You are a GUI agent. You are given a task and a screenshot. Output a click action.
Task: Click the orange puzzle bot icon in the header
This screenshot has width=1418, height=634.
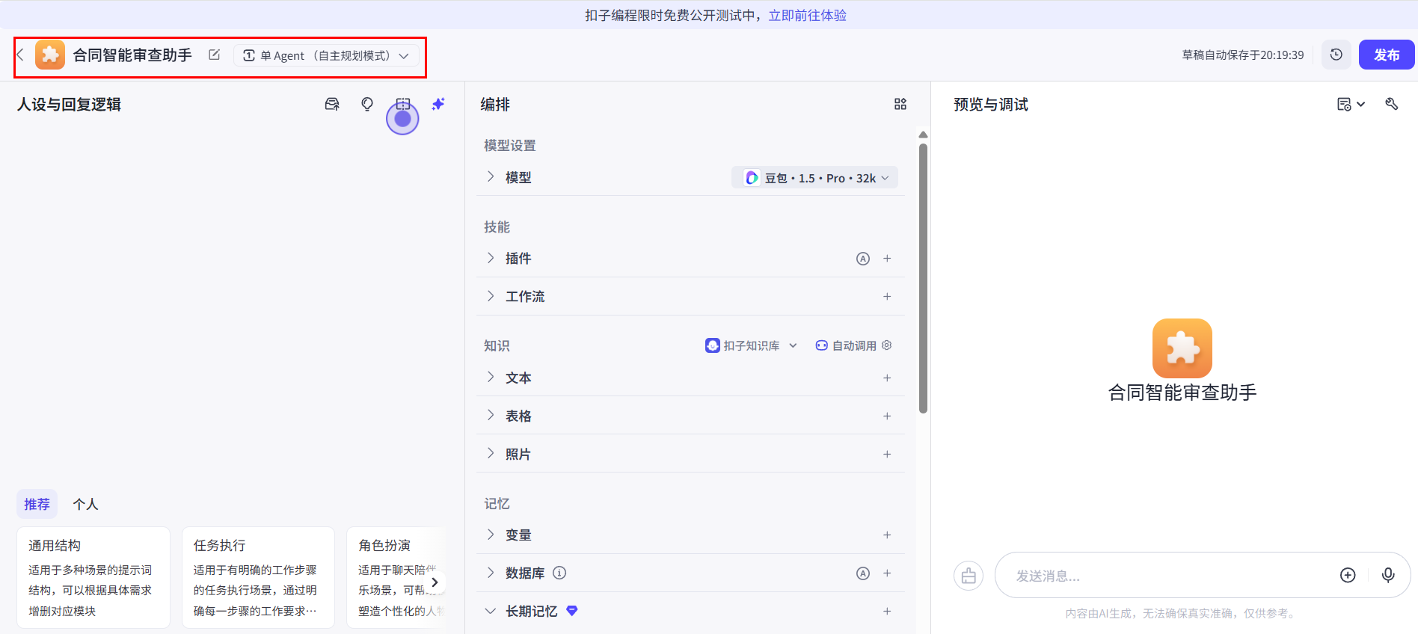[50, 55]
